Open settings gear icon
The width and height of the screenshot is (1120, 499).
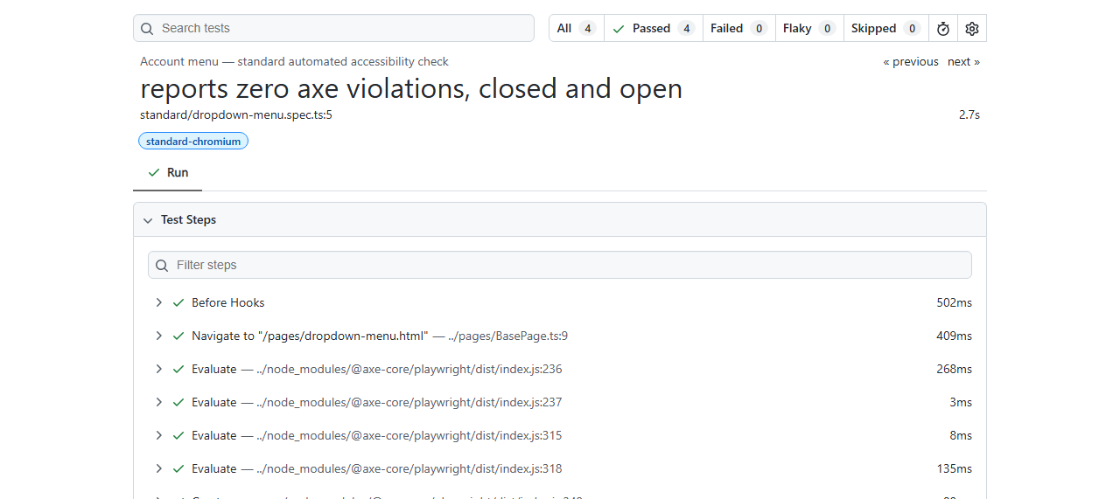[972, 28]
